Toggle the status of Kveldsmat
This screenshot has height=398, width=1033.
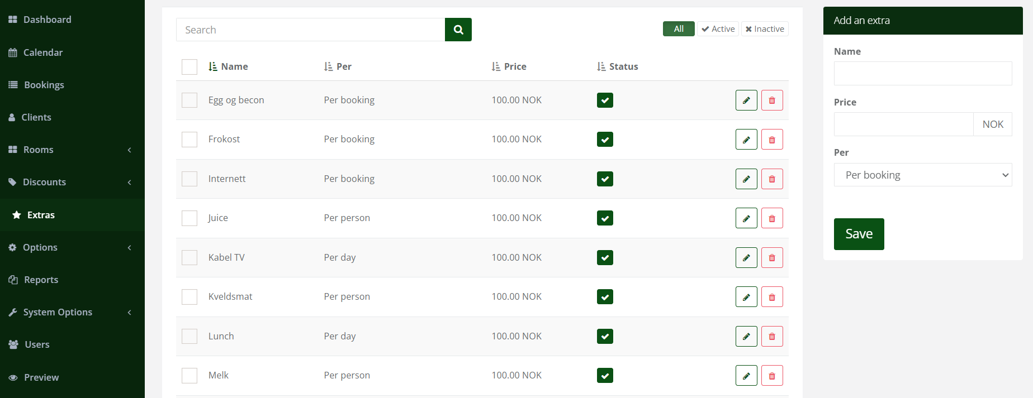tap(605, 297)
